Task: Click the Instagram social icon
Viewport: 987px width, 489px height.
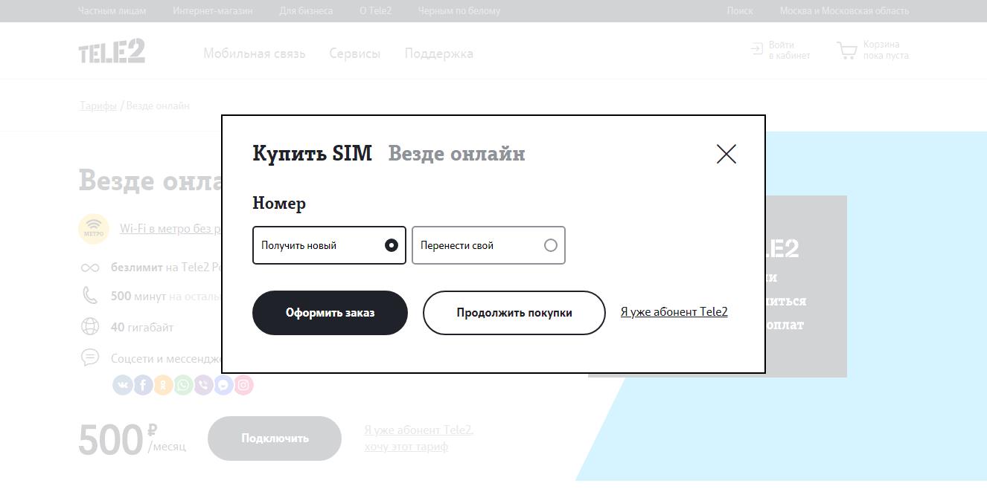Action: pos(243,385)
